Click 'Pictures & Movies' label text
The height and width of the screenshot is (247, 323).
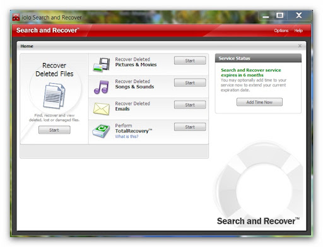pos(136,65)
